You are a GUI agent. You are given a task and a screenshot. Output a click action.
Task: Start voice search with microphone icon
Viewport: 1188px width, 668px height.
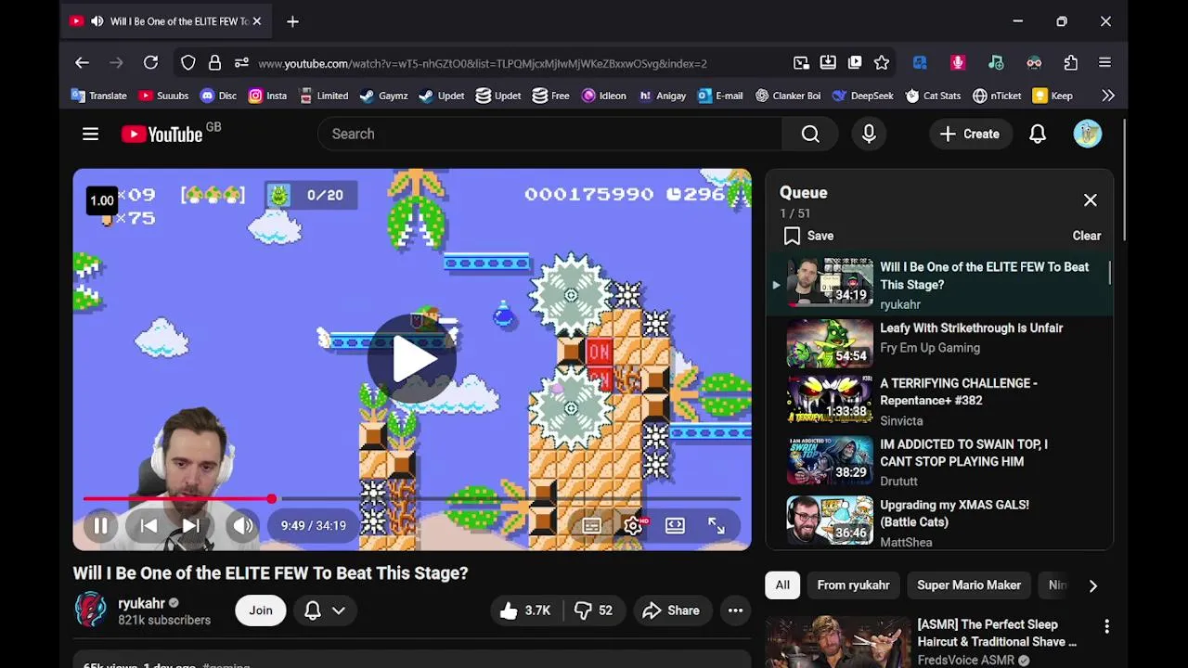tap(869, 134)
